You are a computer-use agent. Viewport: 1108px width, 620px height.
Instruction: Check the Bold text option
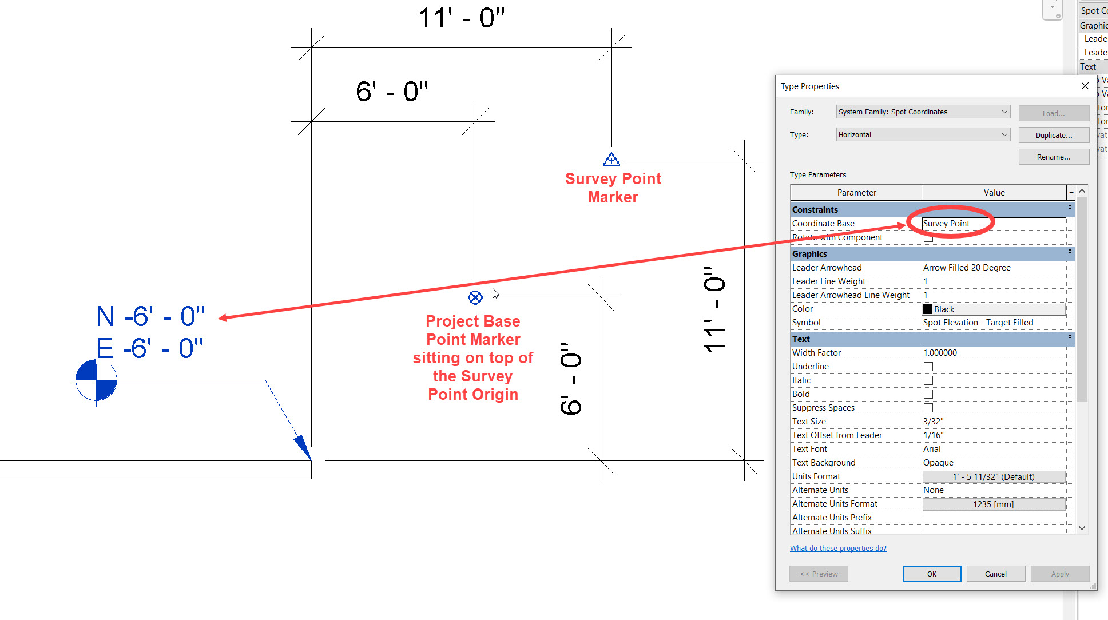click(x=928, y=394)
